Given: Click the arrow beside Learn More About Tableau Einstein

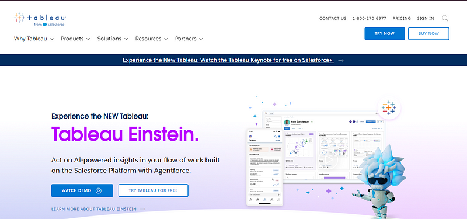Looking at the screenshot, I should 143,209.
